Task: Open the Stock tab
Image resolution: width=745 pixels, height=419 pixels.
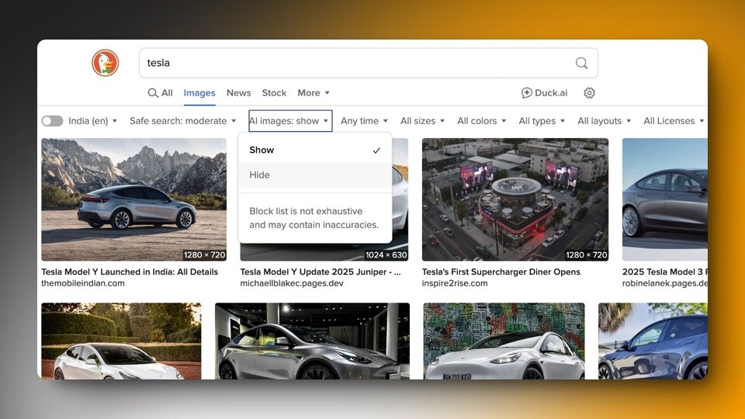Action: point(274,92)
